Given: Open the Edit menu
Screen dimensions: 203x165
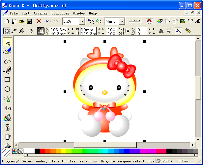Looking at the screenshot, I should click(25, 13).
